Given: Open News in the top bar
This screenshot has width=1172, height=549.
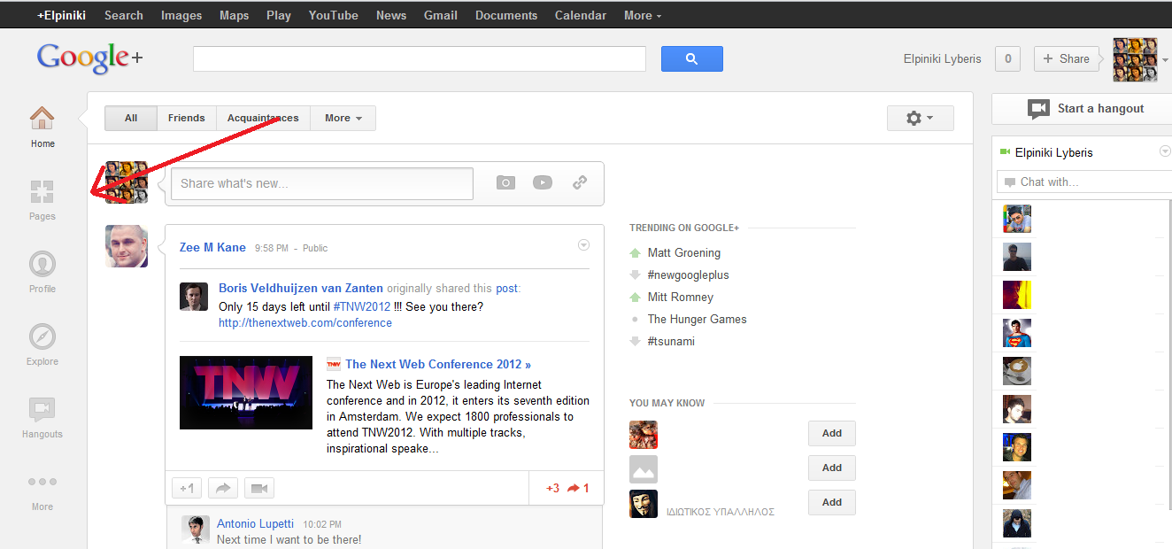Looking at the screenshot, I should click(391, 15).
